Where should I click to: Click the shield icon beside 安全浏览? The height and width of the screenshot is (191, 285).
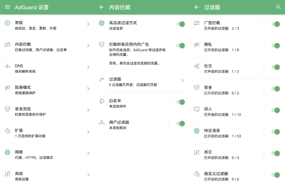click(x=7, y=109)
